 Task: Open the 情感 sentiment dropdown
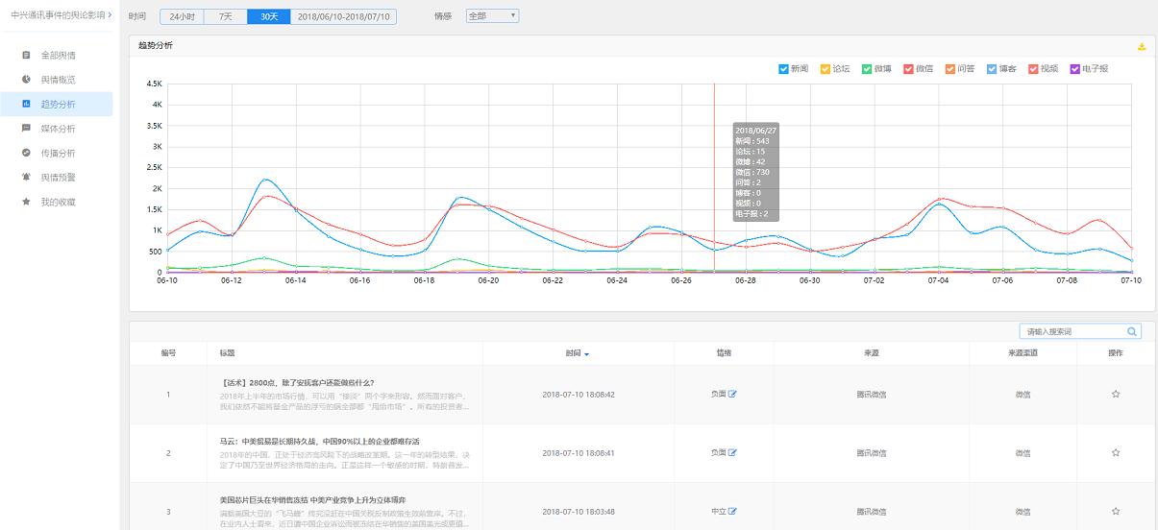click(x=492, y=16)
